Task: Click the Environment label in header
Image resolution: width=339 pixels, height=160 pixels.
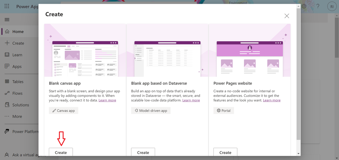Action: click(x=238, y=3)
